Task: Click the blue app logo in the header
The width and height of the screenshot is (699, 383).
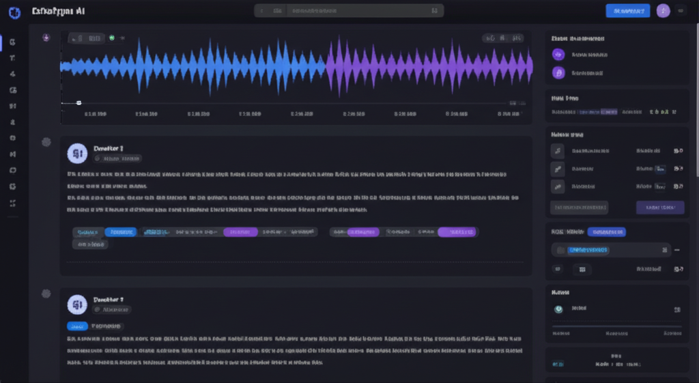Action: tap(15, 12)
